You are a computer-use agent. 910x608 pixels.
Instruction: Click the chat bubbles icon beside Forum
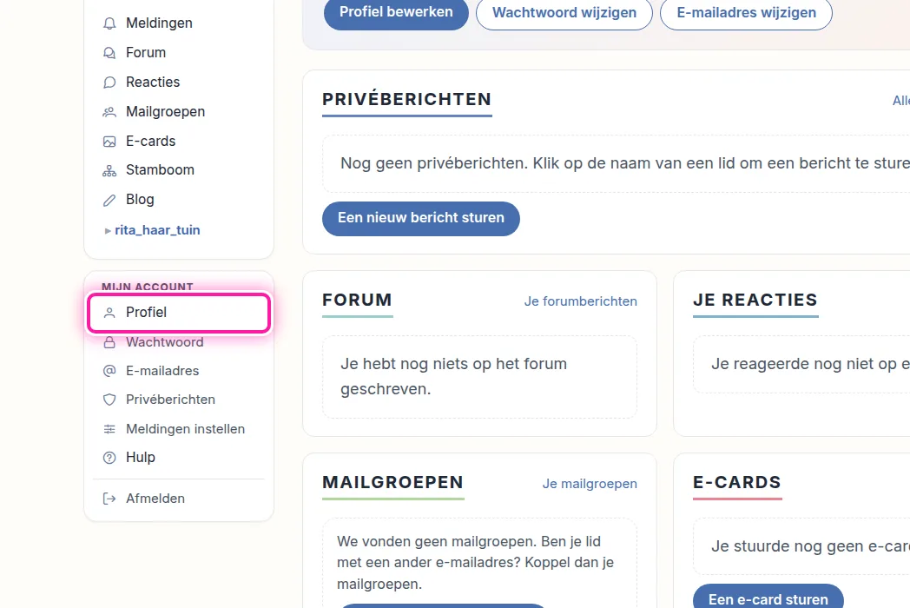click(109, 53)
